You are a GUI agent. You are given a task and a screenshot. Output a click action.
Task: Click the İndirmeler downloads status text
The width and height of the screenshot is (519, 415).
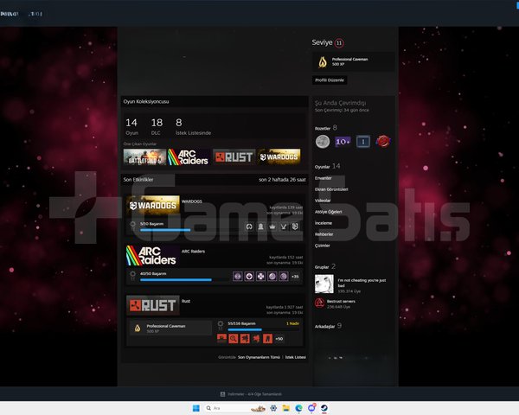[254, 394]
